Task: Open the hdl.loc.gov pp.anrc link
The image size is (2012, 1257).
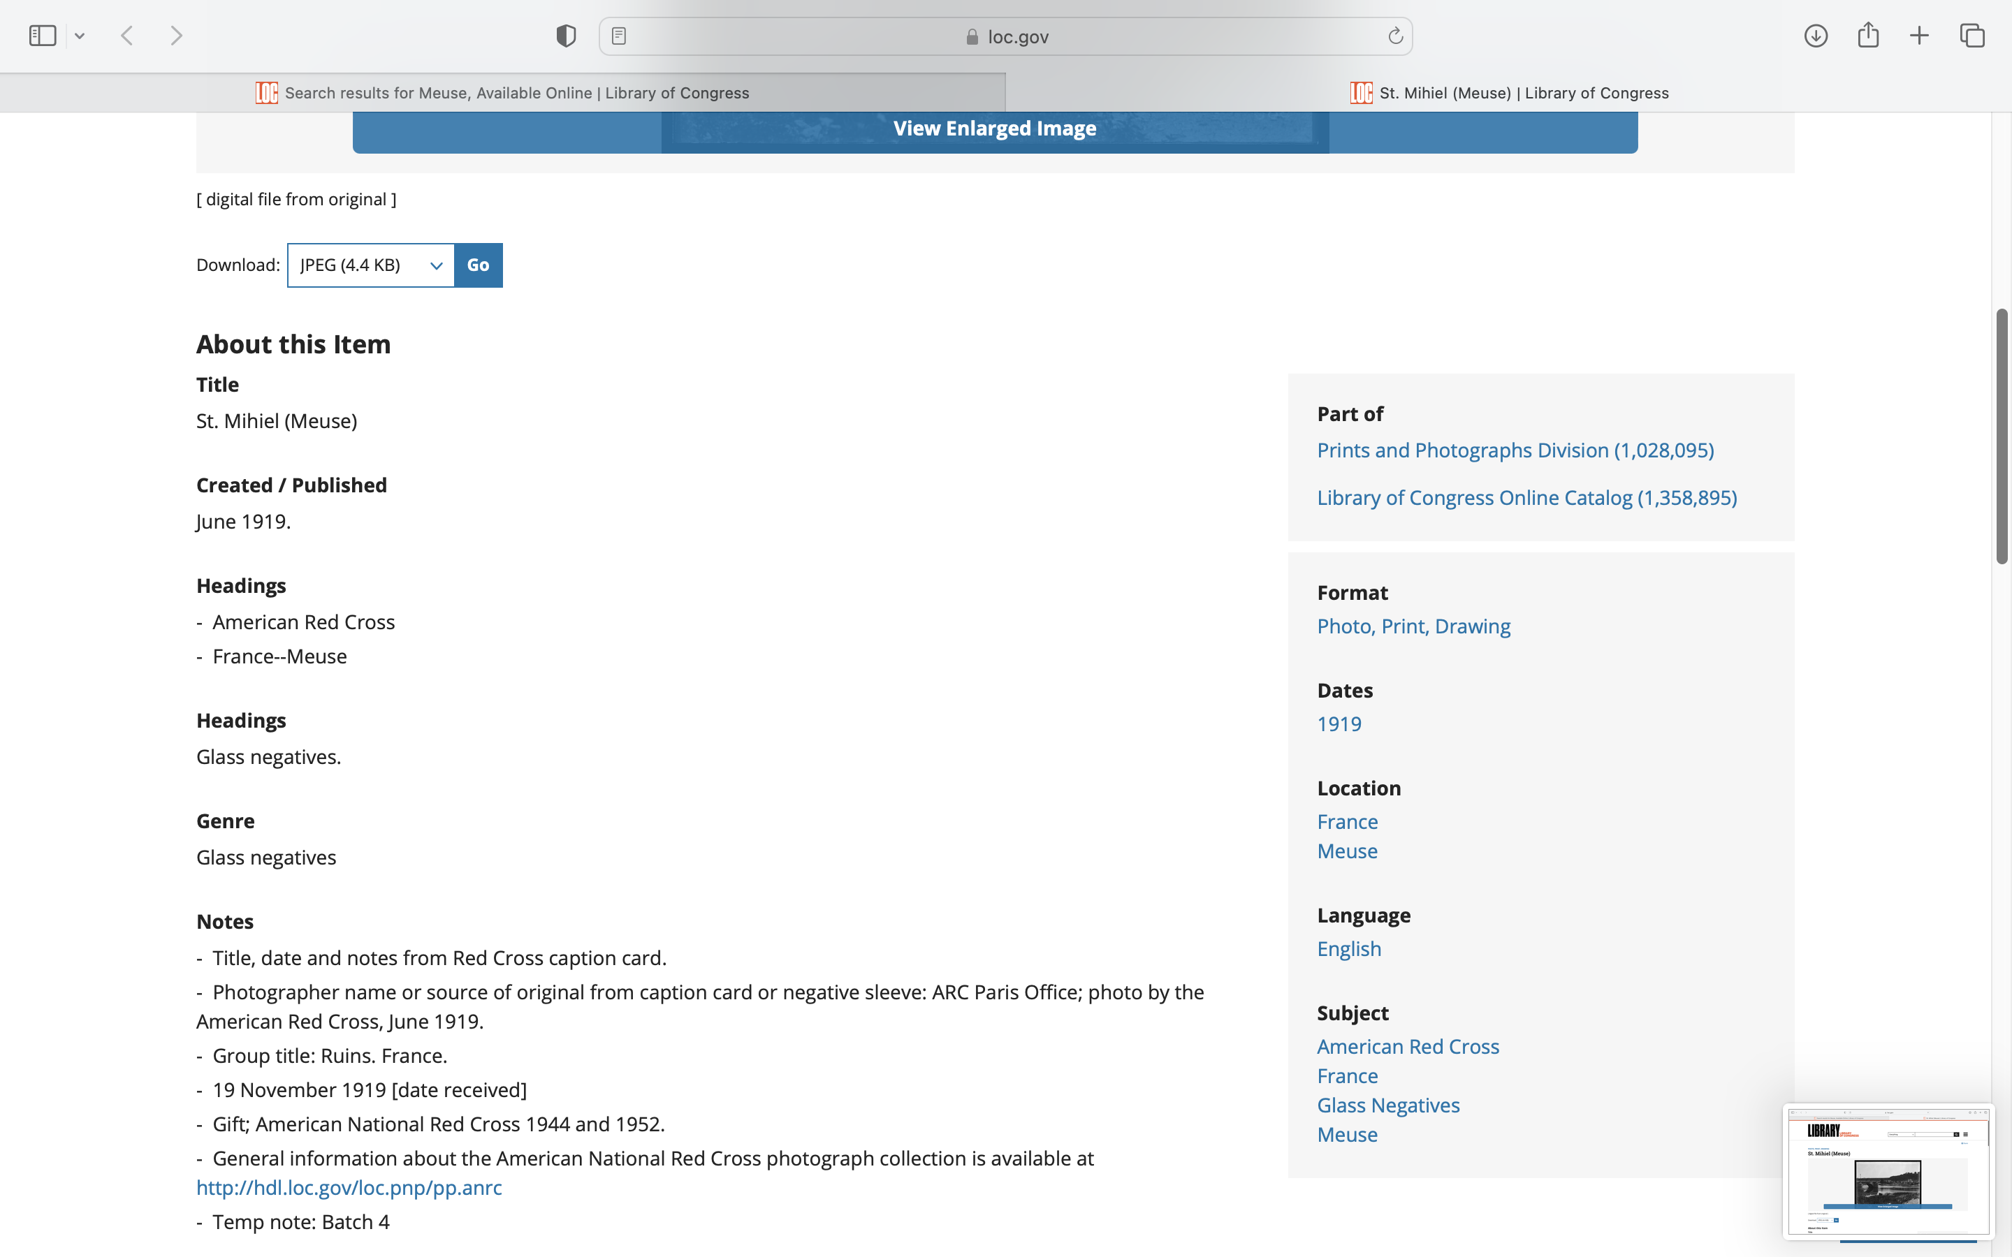Action: pyautogui.click(x=349, y=1187)
